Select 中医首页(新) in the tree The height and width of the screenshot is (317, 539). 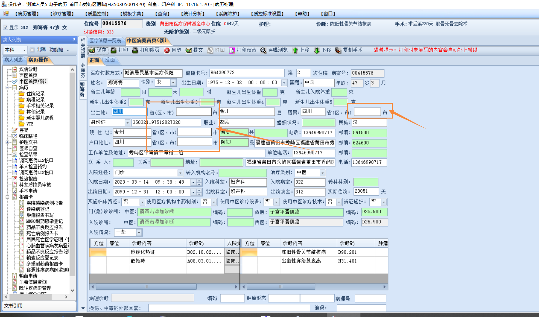(33, 81)
